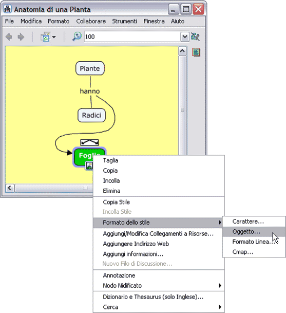Click the CmapTools icon in title bar

pos(8,9)
